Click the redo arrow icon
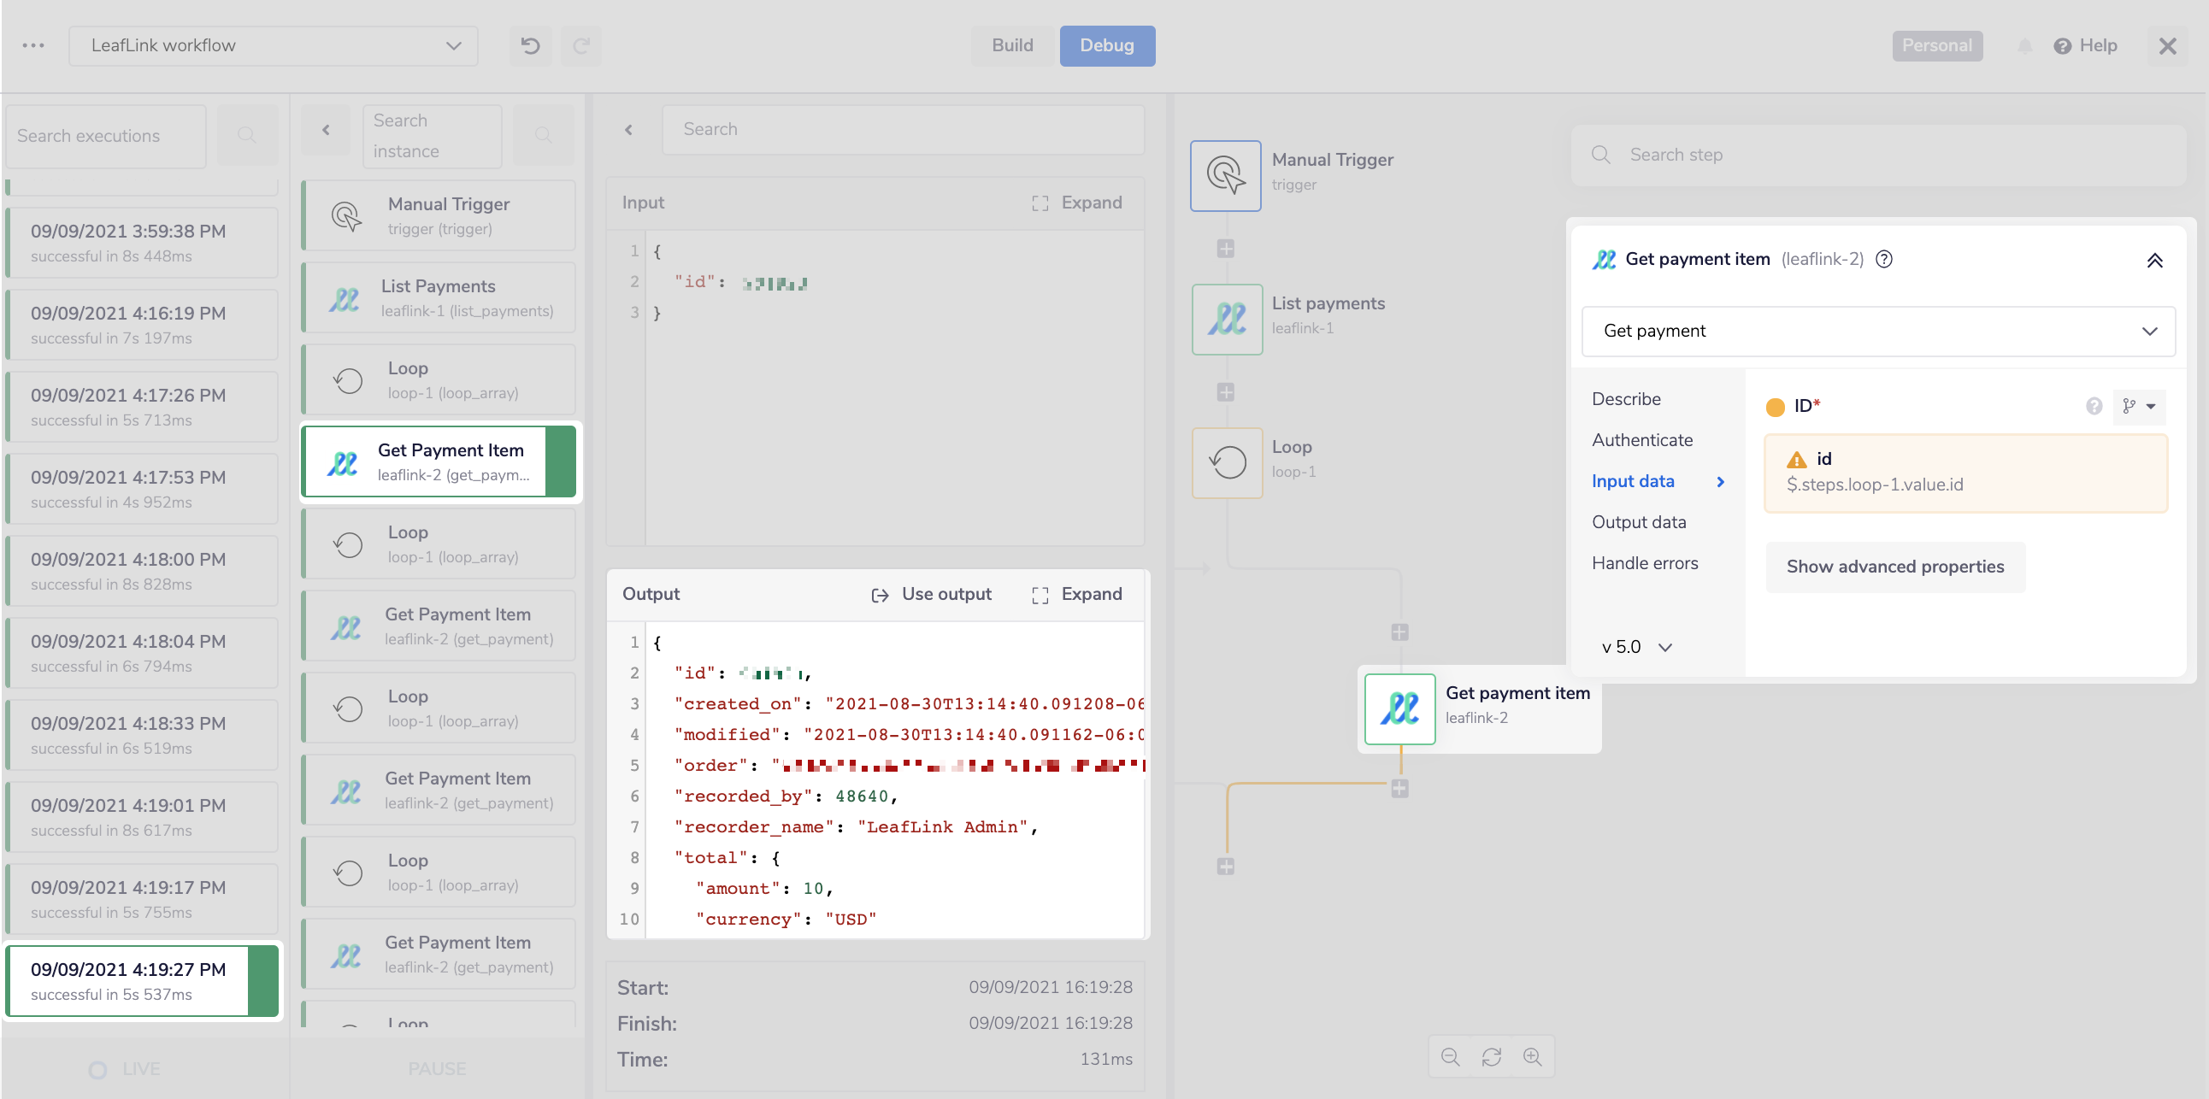This screenshot has height=1099, width=2209. (580, 45)
